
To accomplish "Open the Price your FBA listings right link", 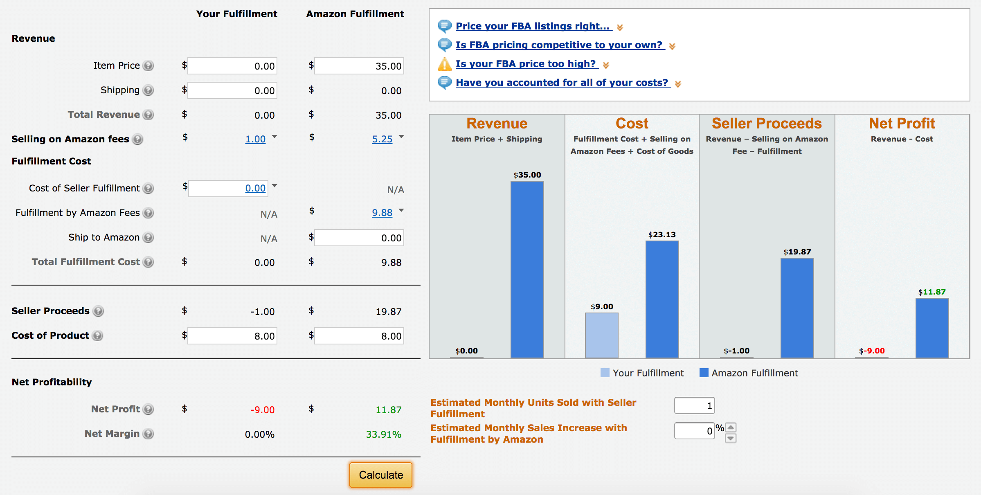I will coord(533,26).
